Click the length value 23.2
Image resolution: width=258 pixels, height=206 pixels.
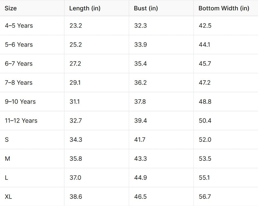click(x=76, y=26)
